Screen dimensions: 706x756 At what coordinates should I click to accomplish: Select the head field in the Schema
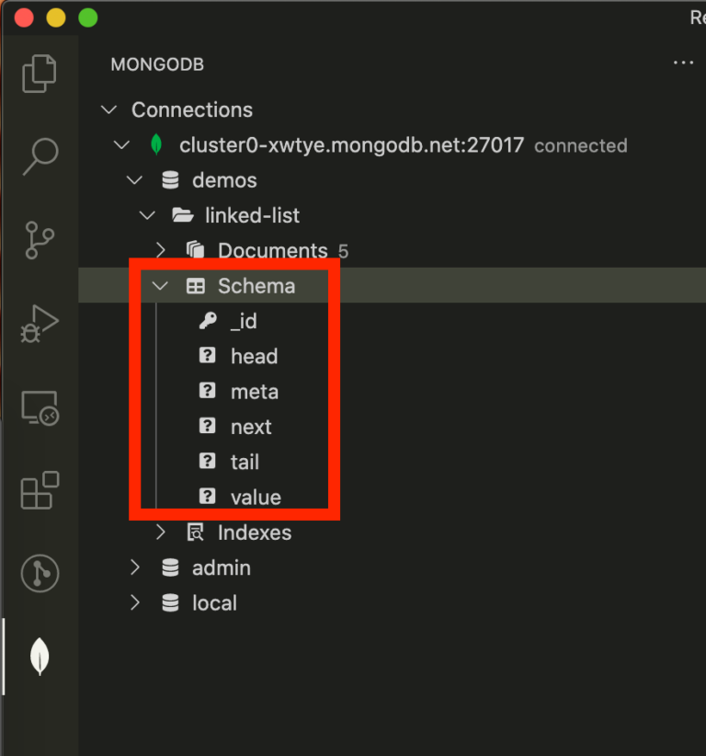(255, 356)
